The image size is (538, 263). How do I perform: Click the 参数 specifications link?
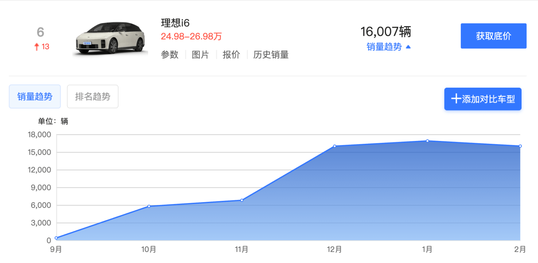tap(170, 55)
